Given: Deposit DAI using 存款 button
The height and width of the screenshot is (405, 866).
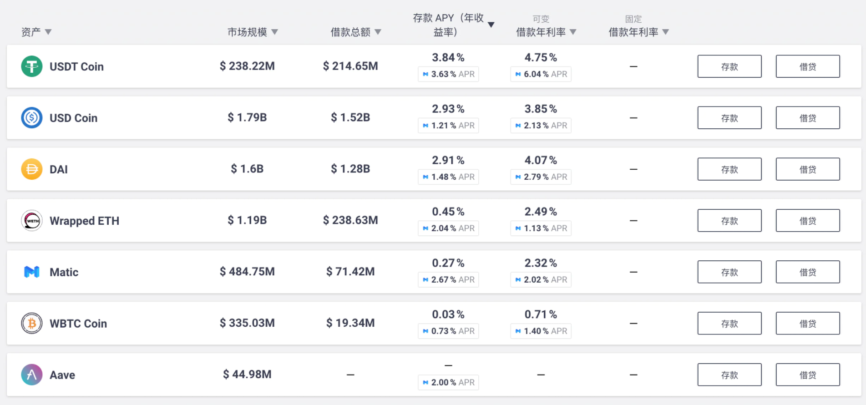Looking at the screenshot, I should point(729,169).
